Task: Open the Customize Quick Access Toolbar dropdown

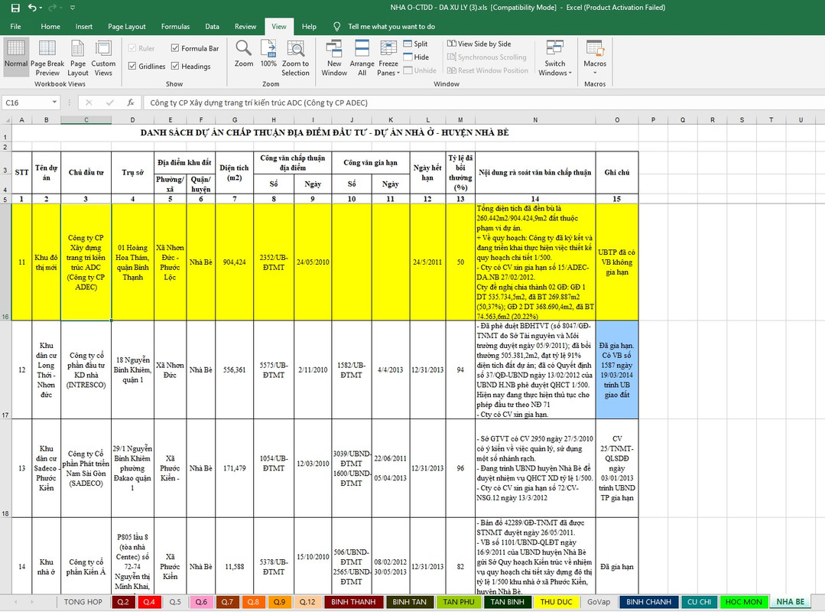Action: click(72, 8)
